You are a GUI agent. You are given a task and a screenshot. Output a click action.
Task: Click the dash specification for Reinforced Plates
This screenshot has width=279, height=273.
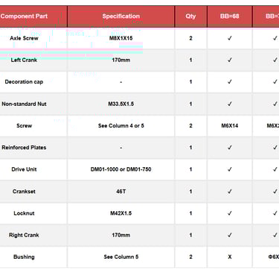121,148
